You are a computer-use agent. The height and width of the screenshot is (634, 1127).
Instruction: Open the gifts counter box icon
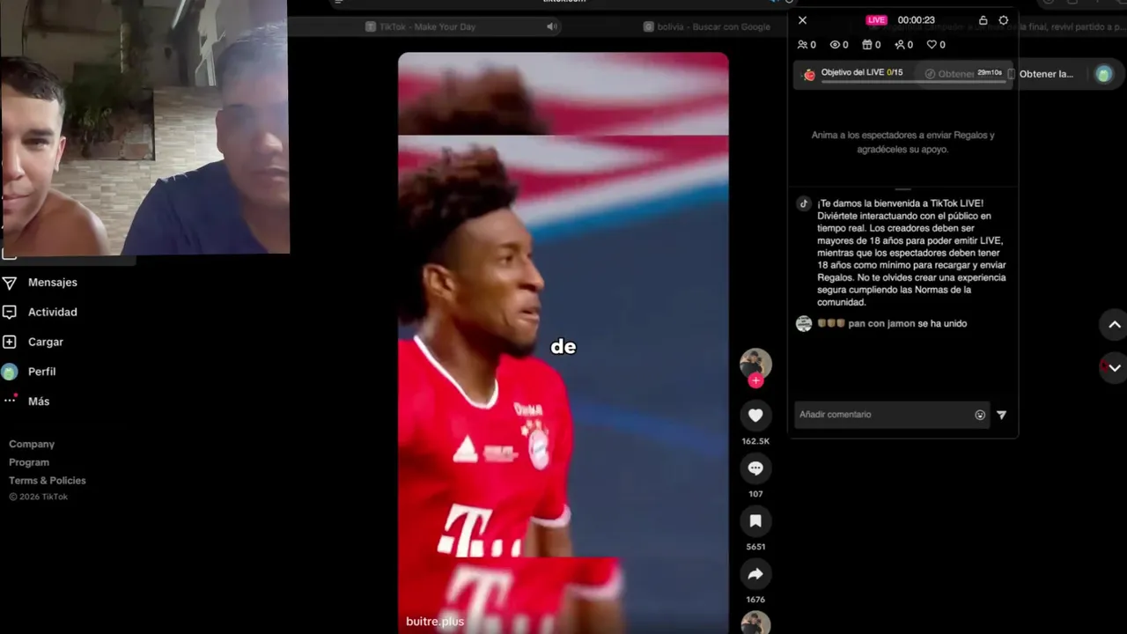pyautogui.click(x=867, y=45)
